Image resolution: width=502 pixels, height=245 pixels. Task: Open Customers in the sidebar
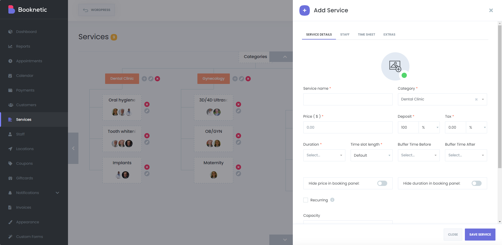pyautogui.click(x=34, y=105)
